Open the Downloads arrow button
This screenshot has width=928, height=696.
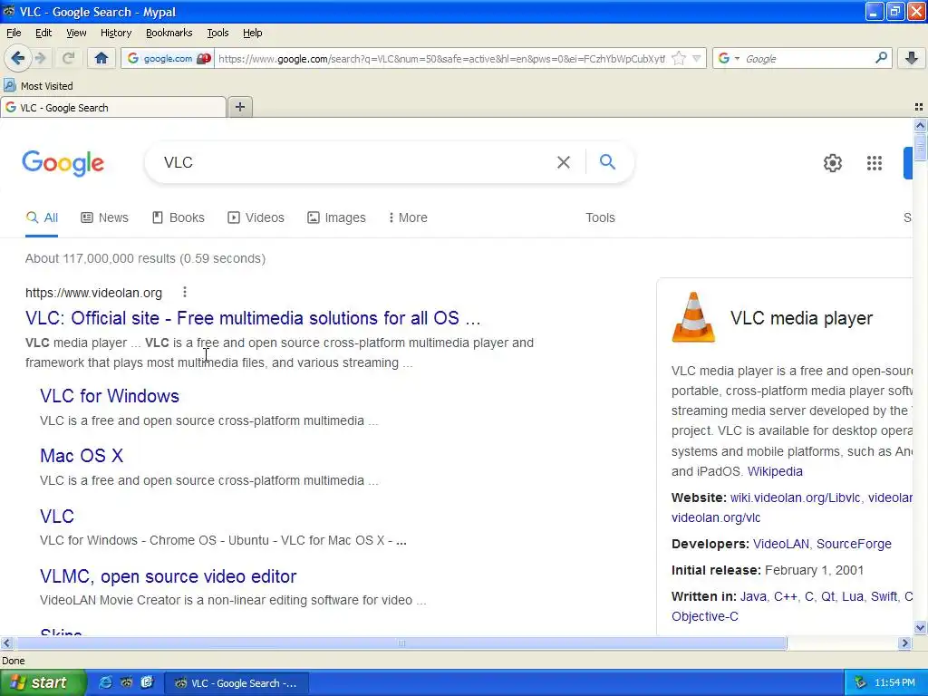point(912,58)
